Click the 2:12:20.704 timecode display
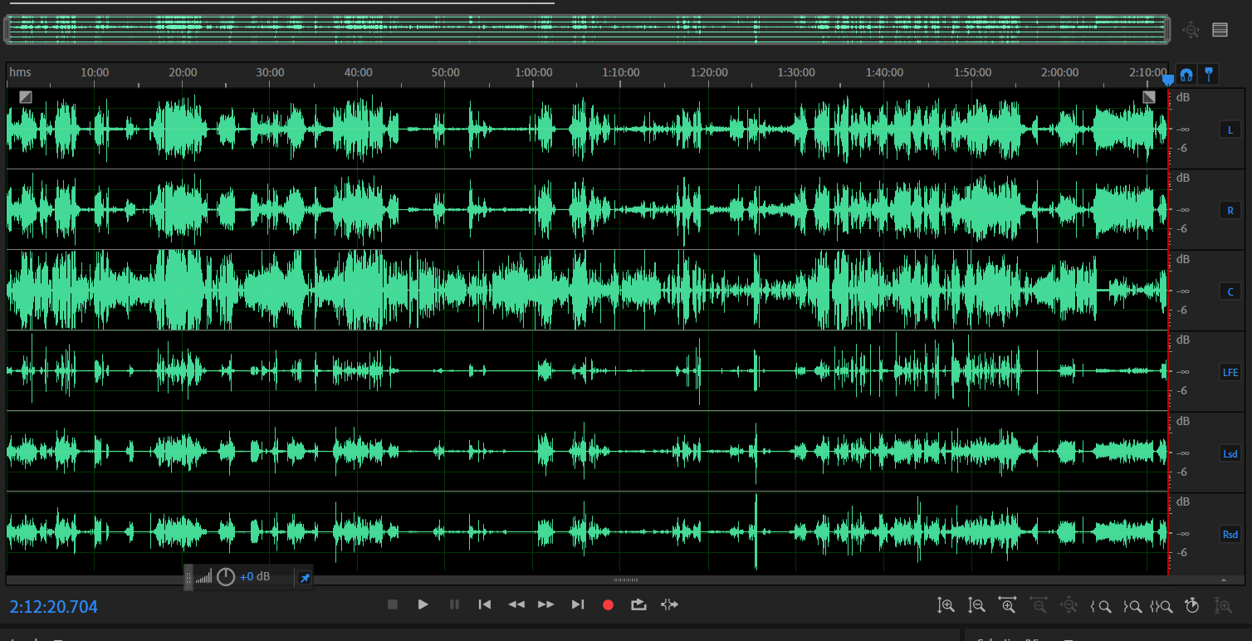The width and height of the screenshot is (1252, 641). [x=54, y=607]
